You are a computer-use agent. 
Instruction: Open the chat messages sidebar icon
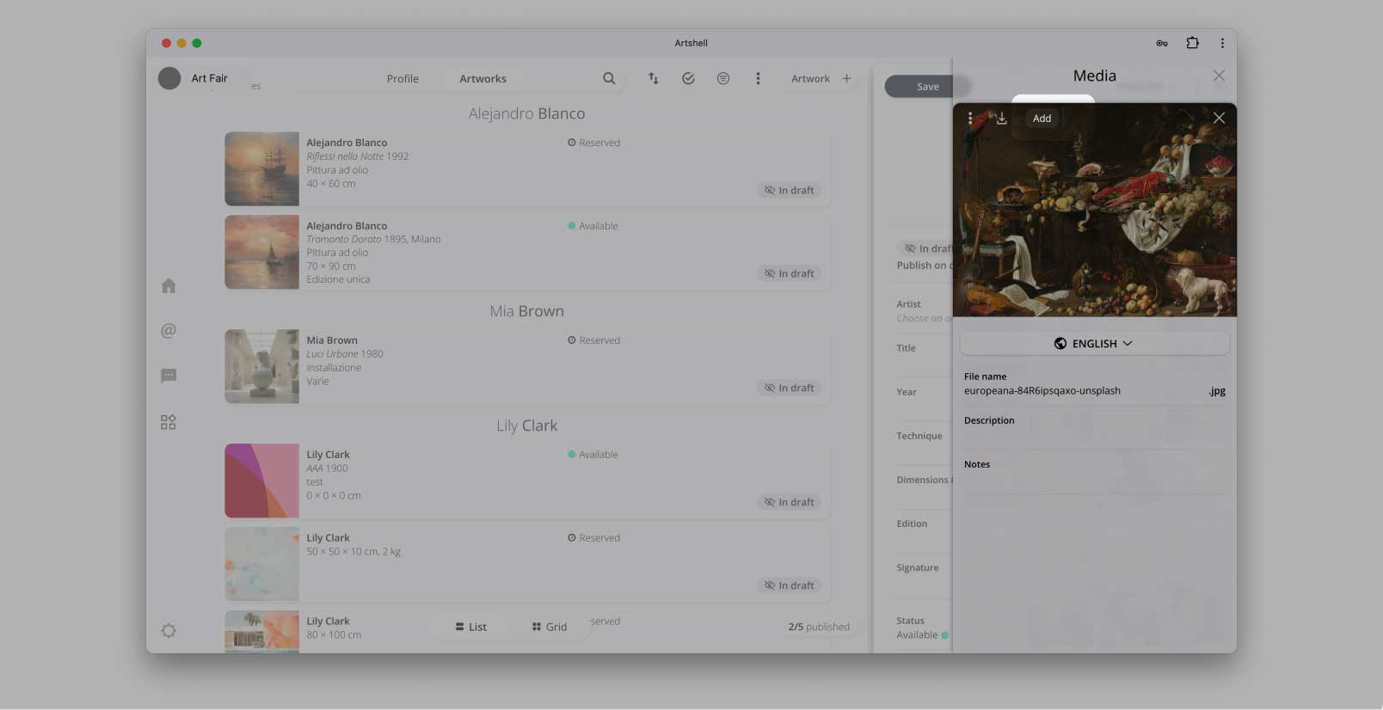coord(169,376)
